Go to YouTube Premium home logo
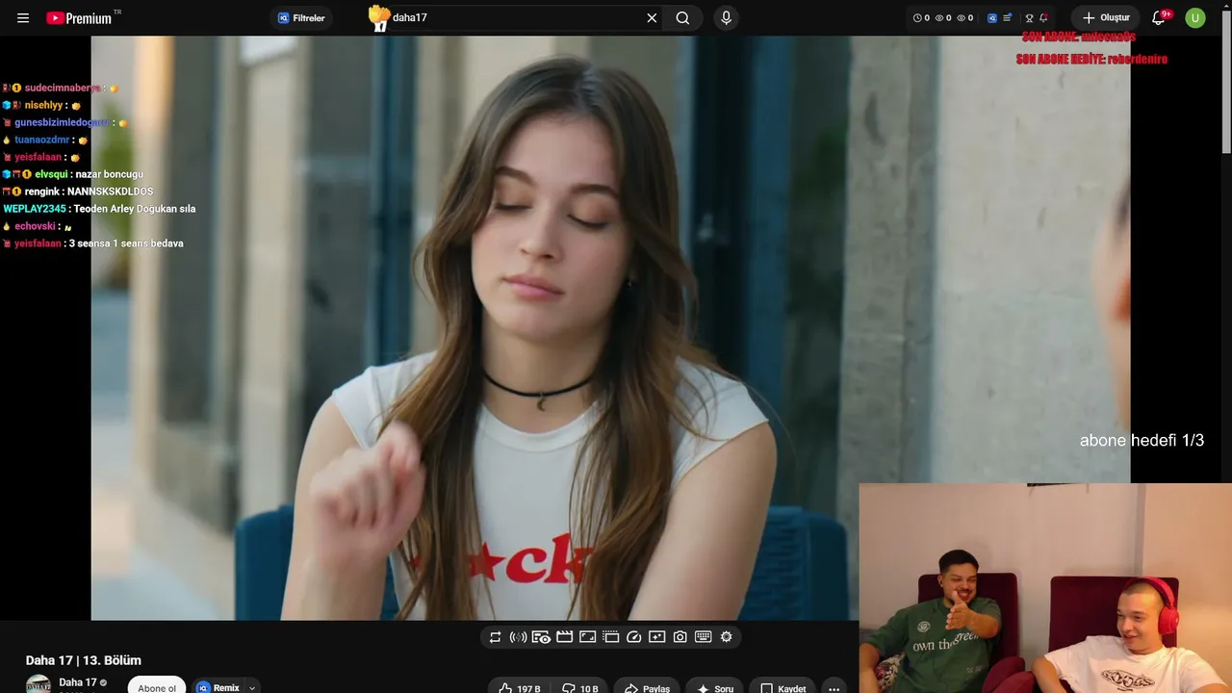 coord(79,18)
